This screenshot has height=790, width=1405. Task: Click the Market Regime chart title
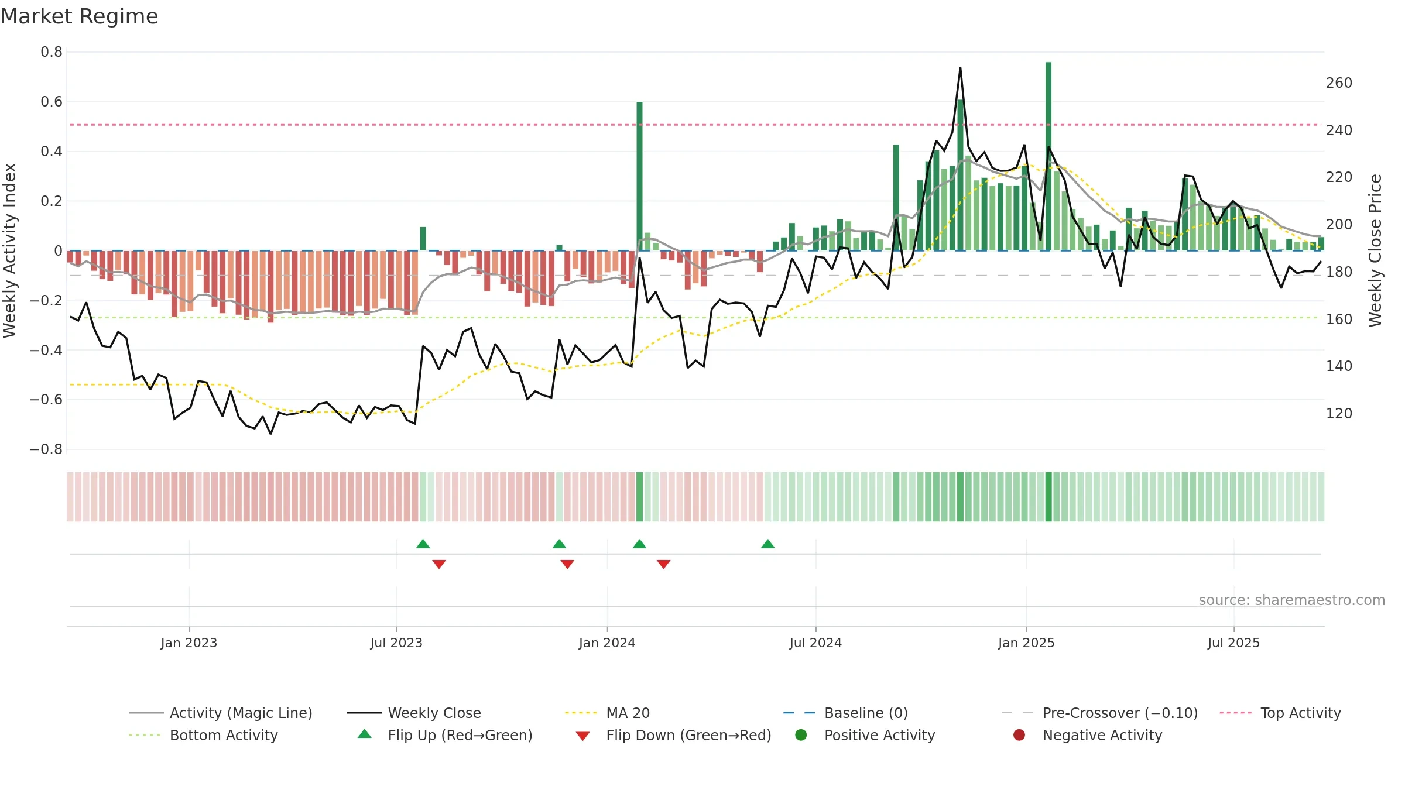79,16
